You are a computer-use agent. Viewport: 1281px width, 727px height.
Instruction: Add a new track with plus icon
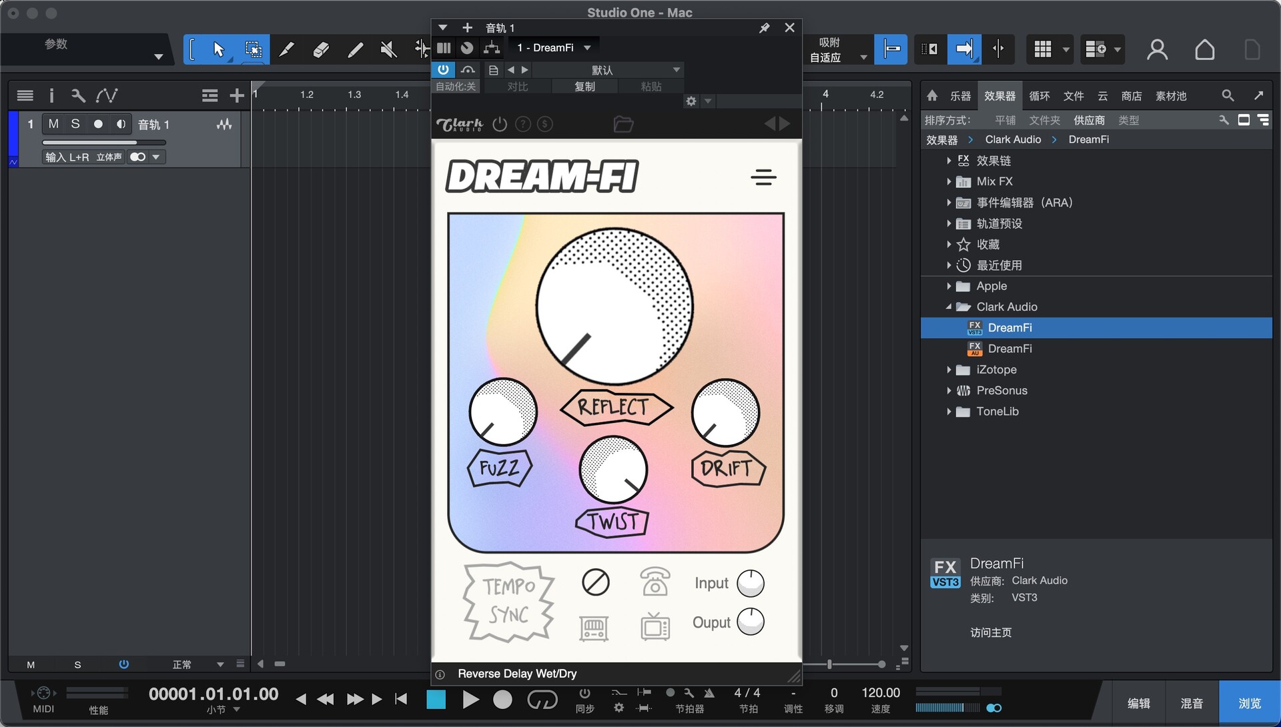pyautogui.click(x=237, y=96)
